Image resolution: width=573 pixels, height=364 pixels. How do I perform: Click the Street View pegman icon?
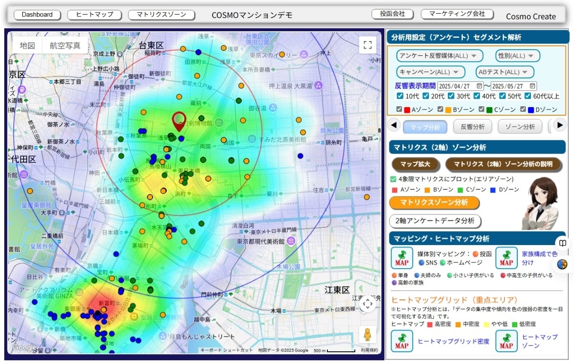tap(368, 335)
